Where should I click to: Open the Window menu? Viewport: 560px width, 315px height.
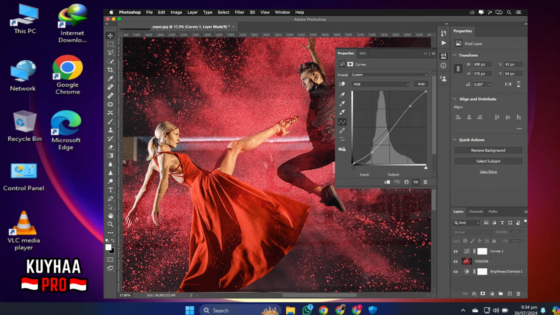coord(283,12)
